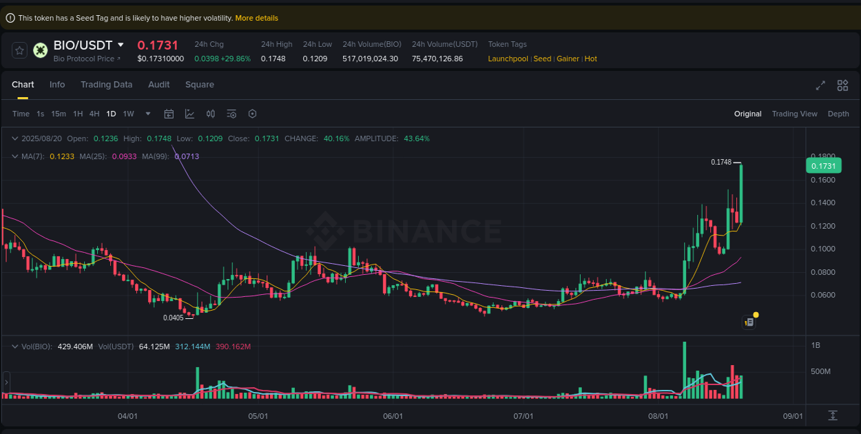Image resolution: width=861 pixels, height=434 pixels.
Task: Toggle the favorite star for BIO/USDT
Action: [x=19, y=50]
